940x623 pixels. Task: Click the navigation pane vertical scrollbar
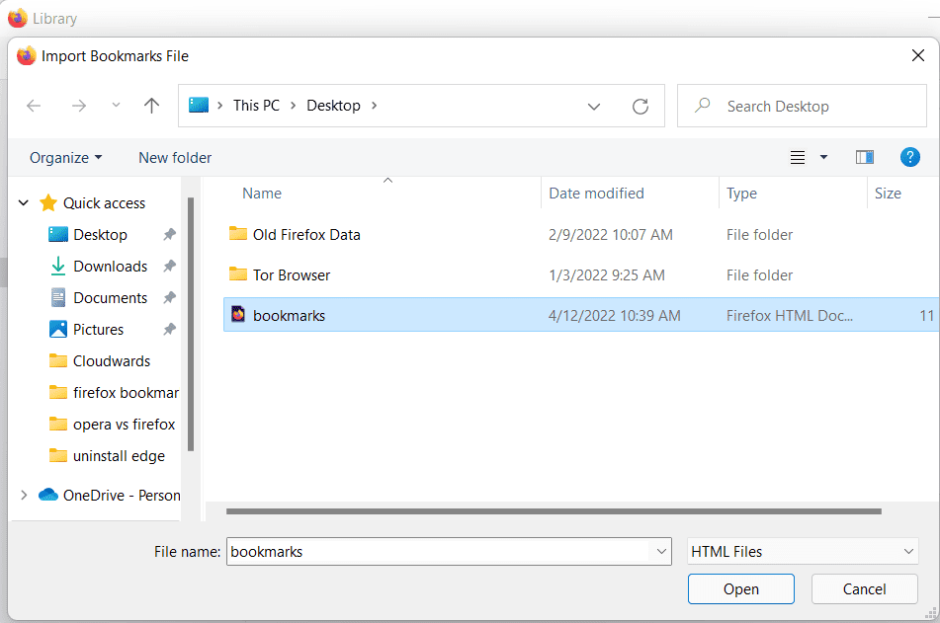(191, 324)
